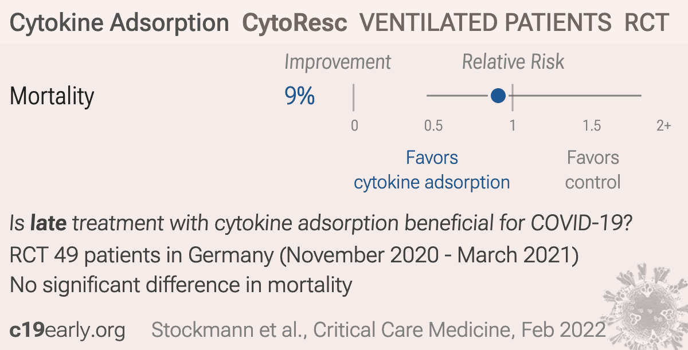Select the CytoResc study name

pyautogui.click(x=295, y=23)
